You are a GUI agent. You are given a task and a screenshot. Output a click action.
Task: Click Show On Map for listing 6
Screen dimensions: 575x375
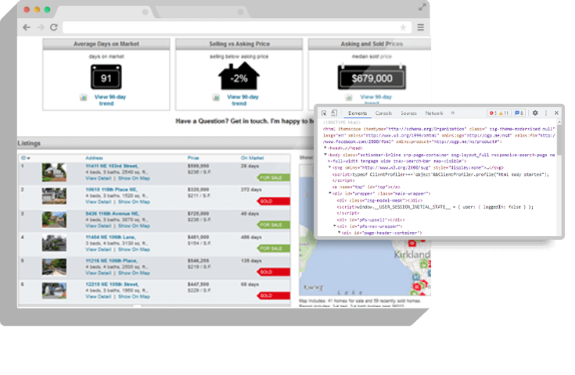tap(134, 297)
